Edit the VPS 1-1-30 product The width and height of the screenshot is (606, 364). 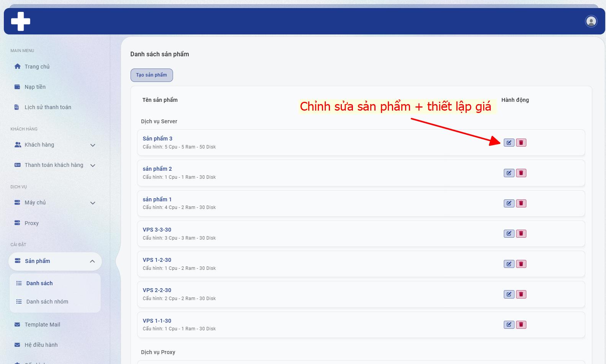(509, 325)
